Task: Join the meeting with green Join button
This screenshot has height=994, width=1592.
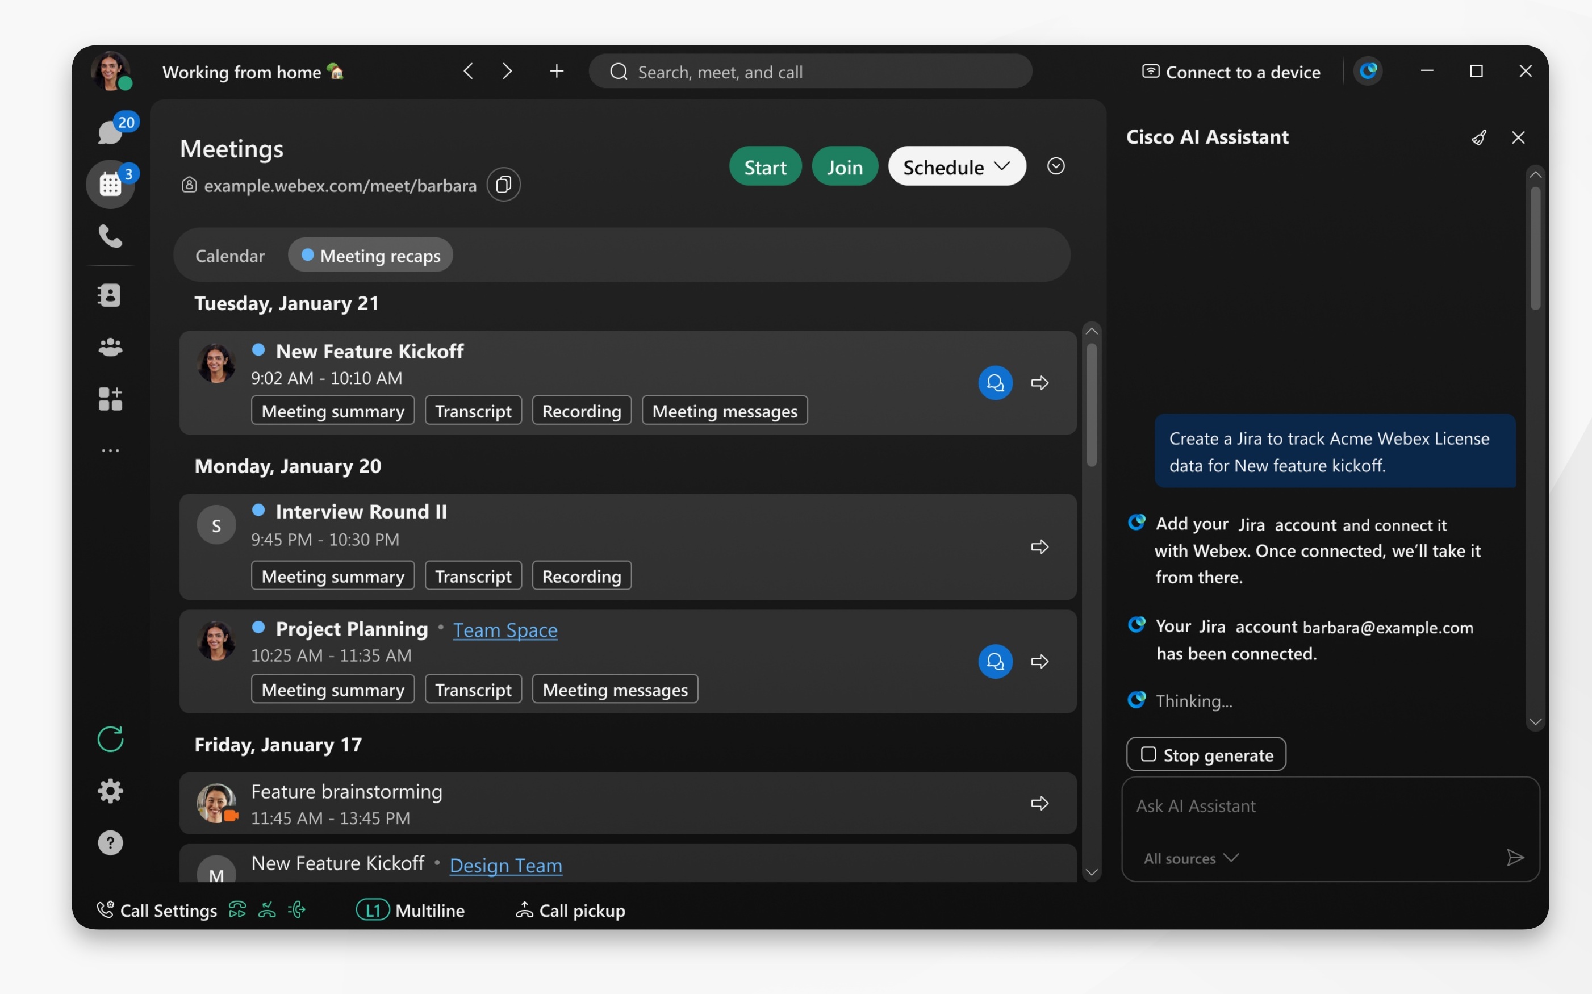Action: pos(844,166)
